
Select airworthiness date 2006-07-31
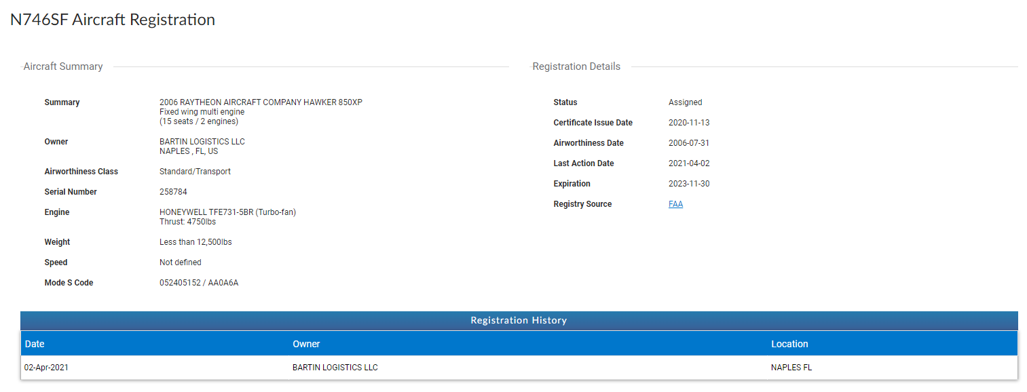point(689,143)
